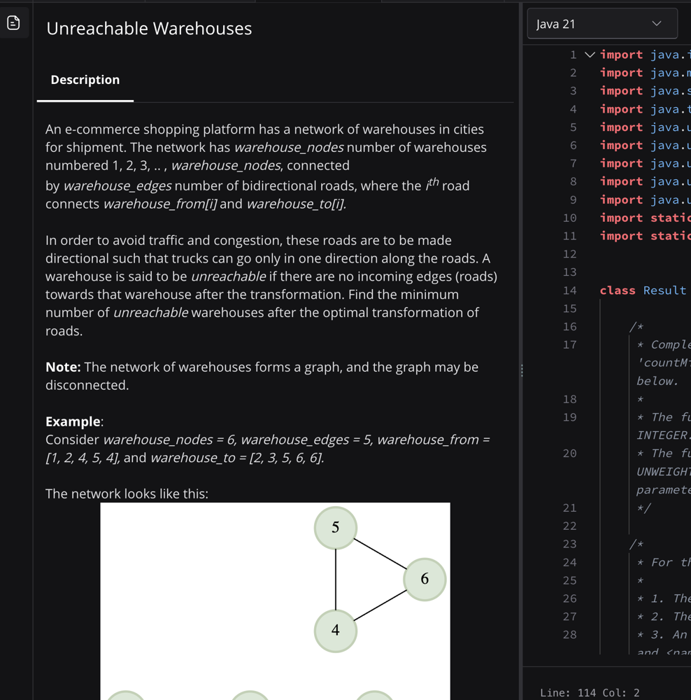
Task: Click graph node 6 in the diagram
Action: click(x=424, y=579)
